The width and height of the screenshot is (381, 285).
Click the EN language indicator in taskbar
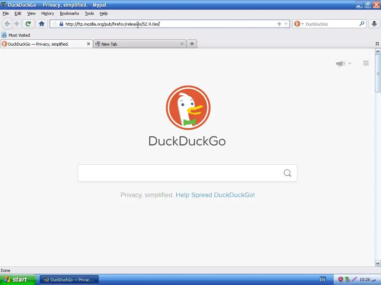pyautogui.click(x=322, y=279)
